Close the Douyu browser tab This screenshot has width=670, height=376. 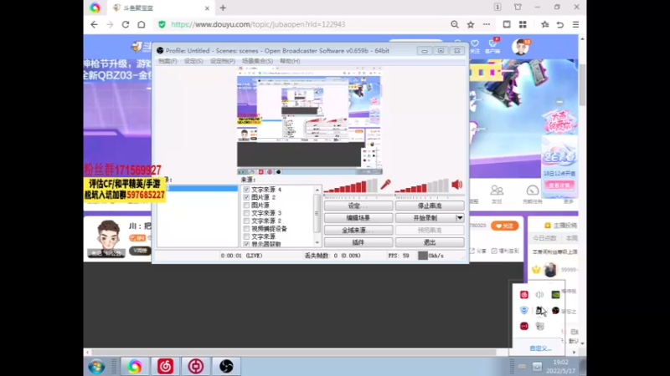tap(207, 8)
